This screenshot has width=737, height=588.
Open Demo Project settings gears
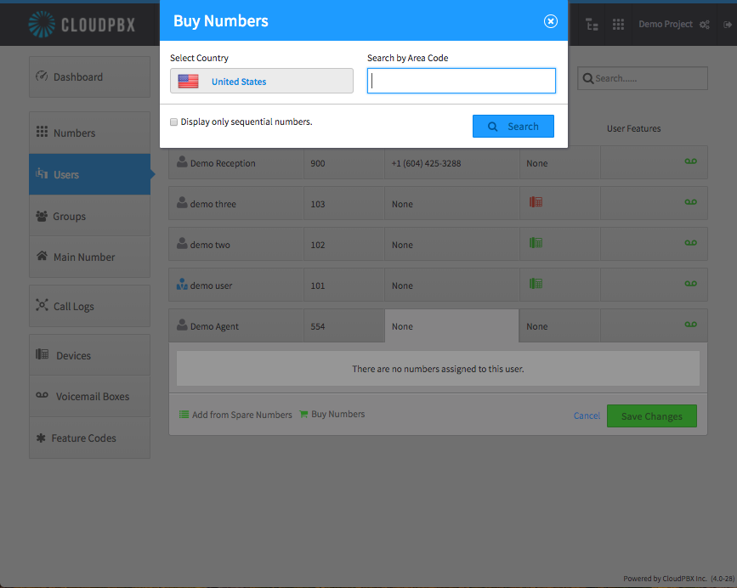click(x=704, y=25)
